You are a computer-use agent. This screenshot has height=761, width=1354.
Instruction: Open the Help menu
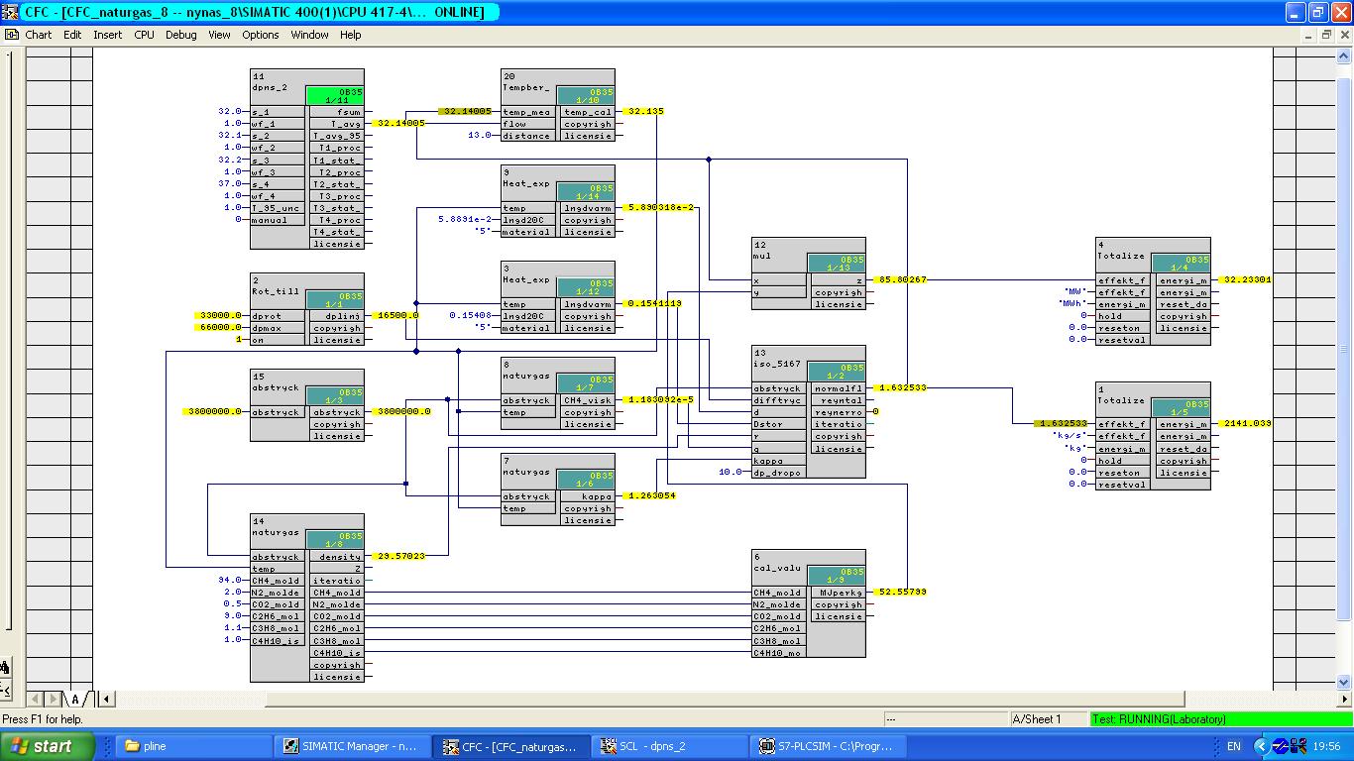[x=350, y=35]
